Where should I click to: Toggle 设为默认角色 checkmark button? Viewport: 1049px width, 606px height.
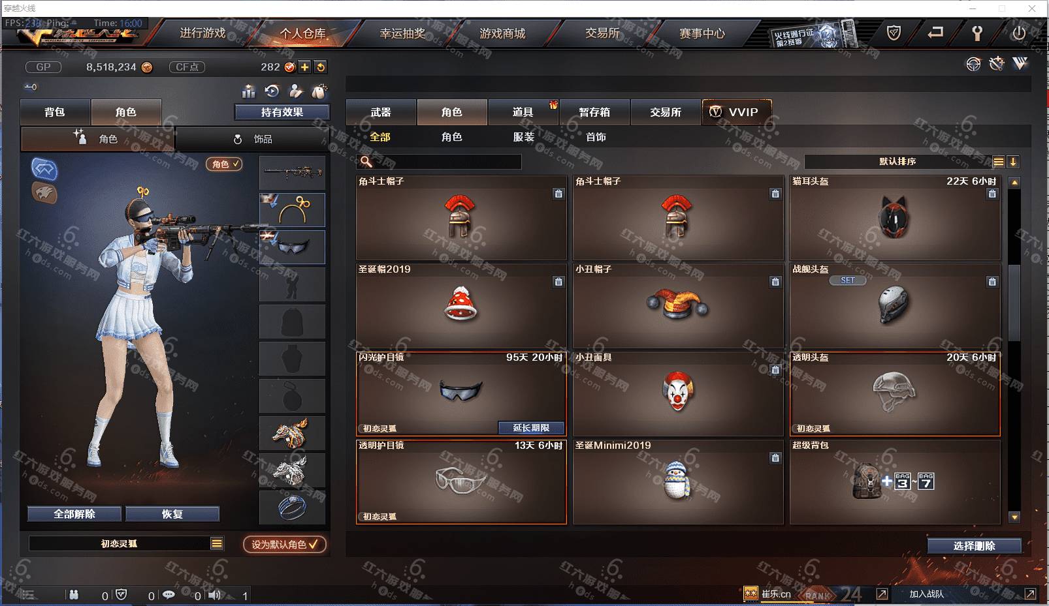(285, 544)
